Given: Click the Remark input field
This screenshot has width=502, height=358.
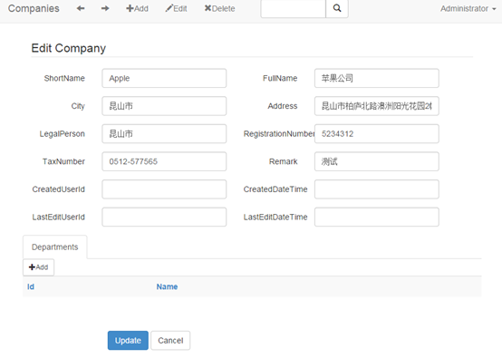Looking at the screenshot, I should [377, 161].
